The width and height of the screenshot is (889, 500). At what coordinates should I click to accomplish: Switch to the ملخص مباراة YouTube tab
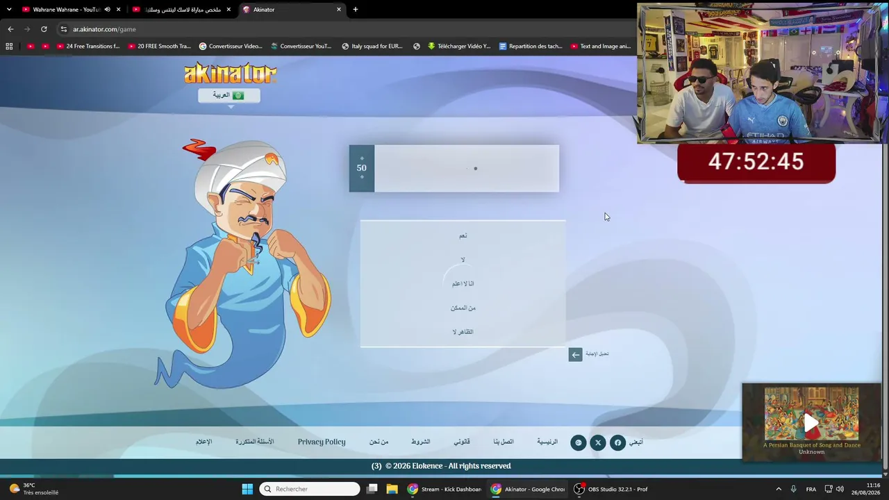click(x=183, y=10)
